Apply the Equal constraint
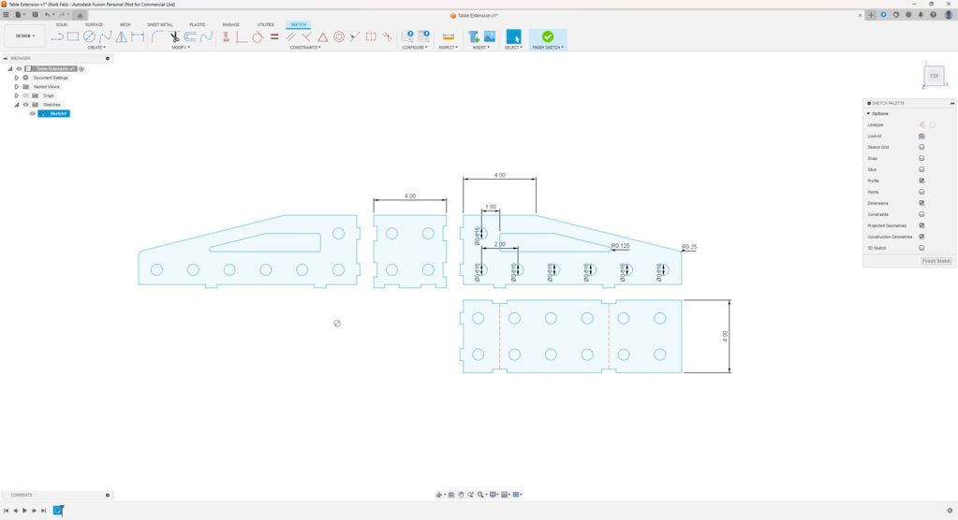Screen dimensions: 958x520 click(x=274, y=37)
